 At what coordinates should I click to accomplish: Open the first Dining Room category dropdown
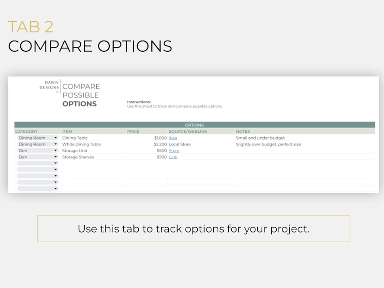pyautogui.click(x=38, y=138)
